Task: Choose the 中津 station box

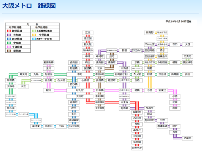Action: click(x=88, y=56)
